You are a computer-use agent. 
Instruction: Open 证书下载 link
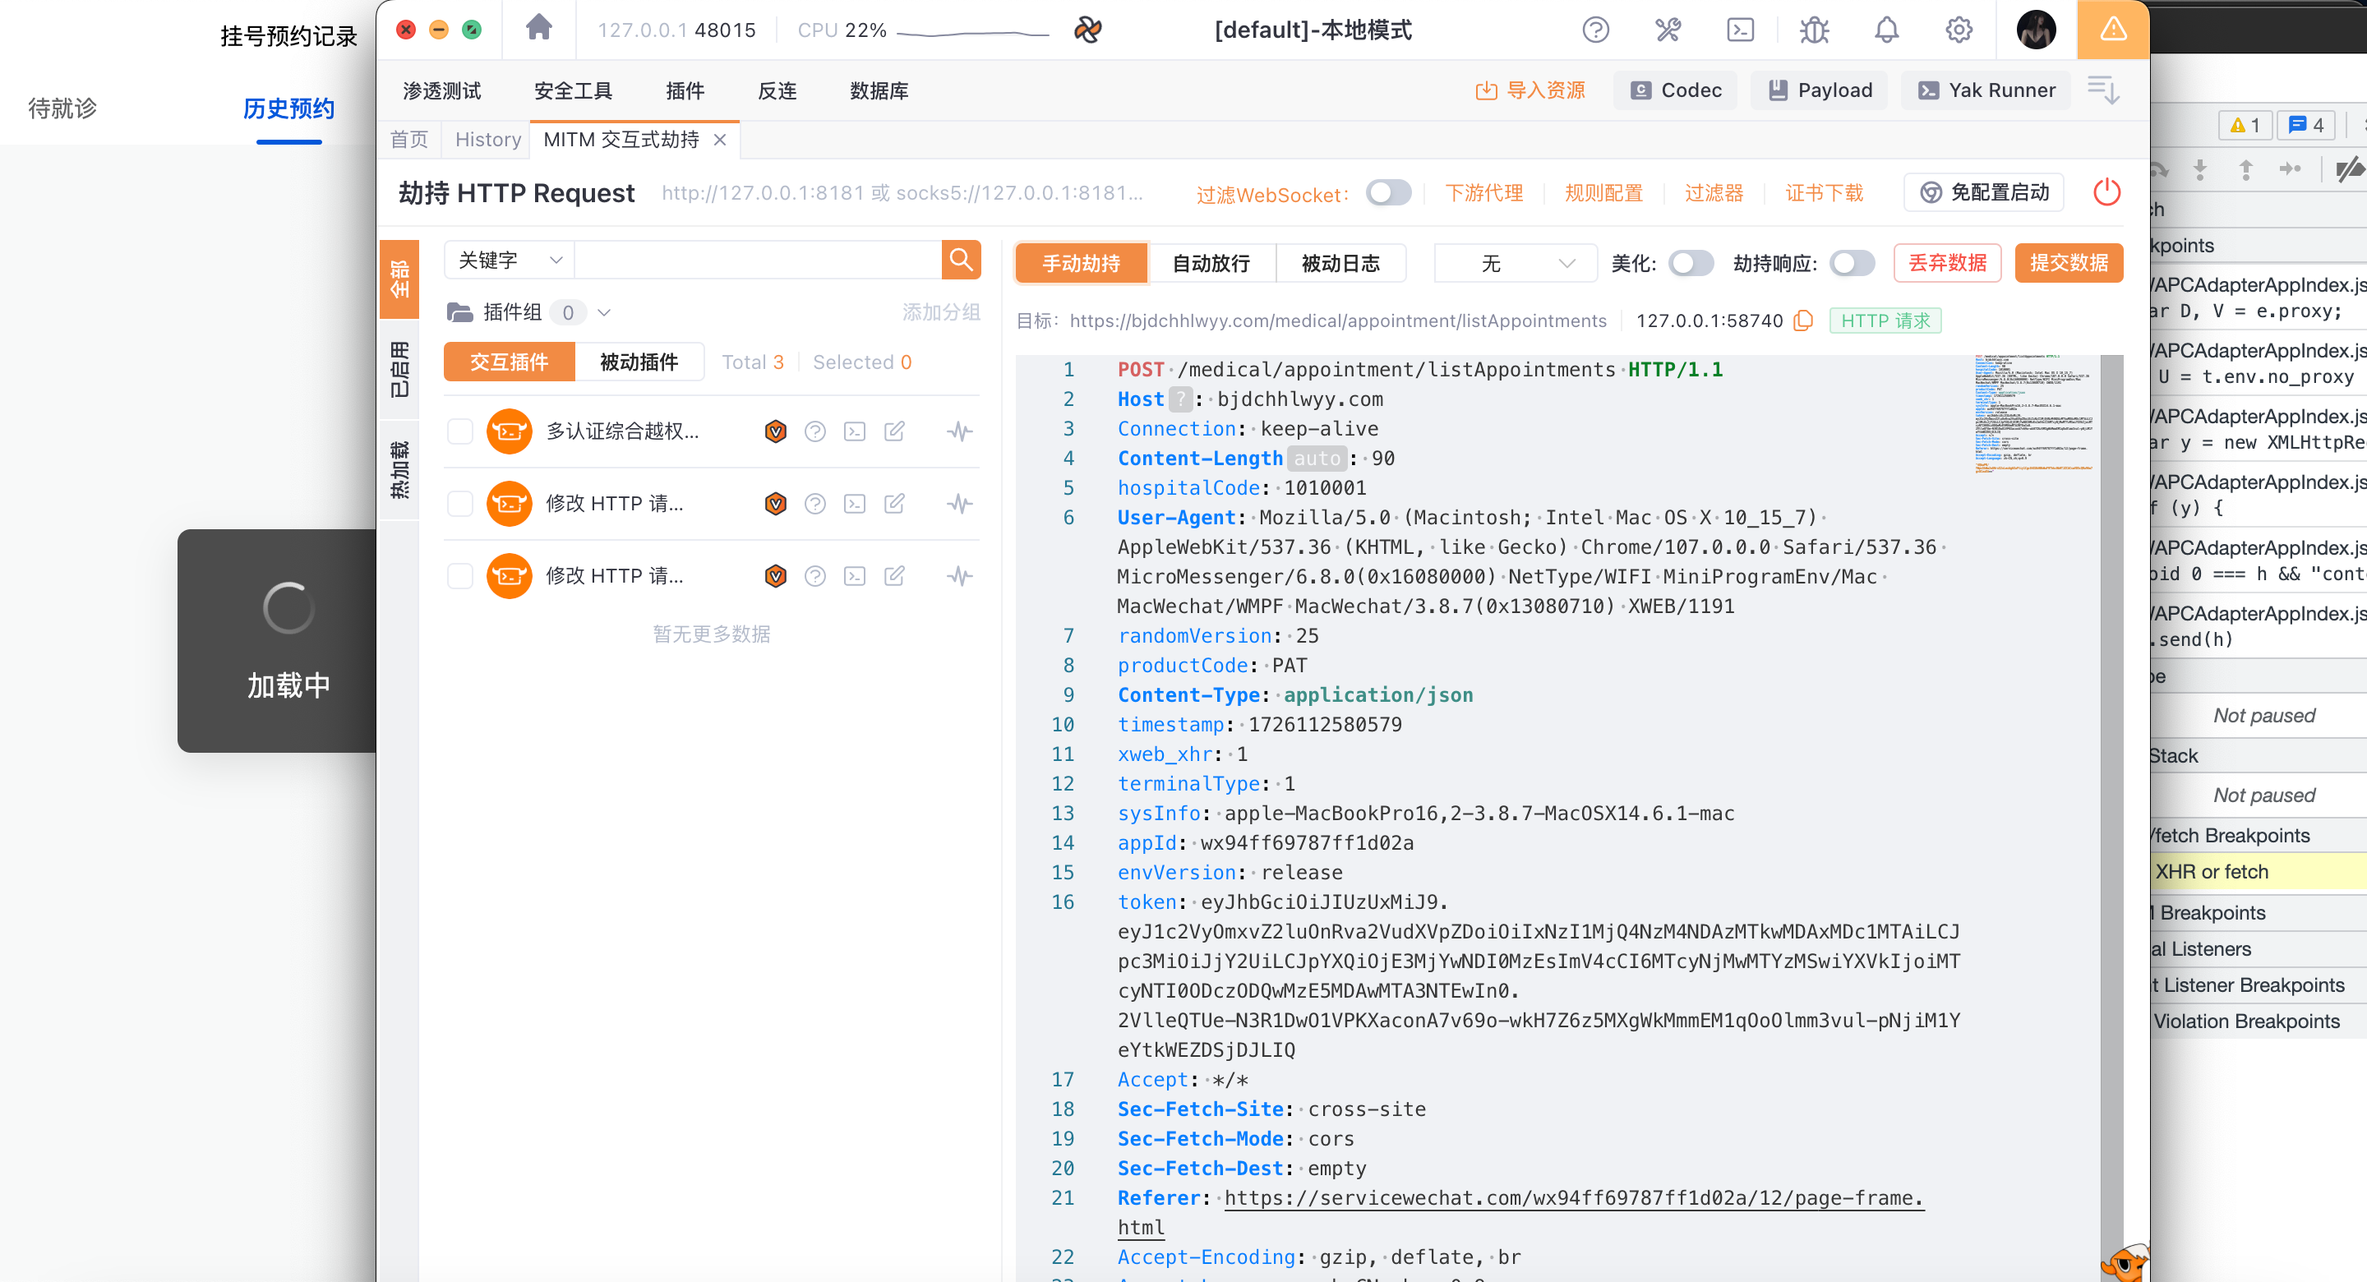point(1824,193)
